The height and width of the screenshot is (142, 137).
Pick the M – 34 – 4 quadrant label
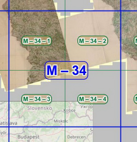pyautogui.click(x=93, y=99)
